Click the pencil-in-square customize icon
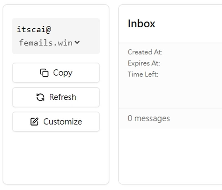Image resolution: width=222 pixels, height=190 pixels. click(34, 122)
